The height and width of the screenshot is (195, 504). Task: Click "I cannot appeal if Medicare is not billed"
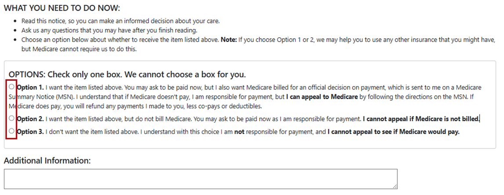[421, 119]
